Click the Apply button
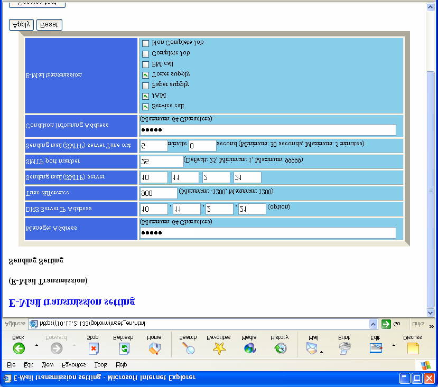Viewport: 438px width, 387px height. [x=21, y=25]
